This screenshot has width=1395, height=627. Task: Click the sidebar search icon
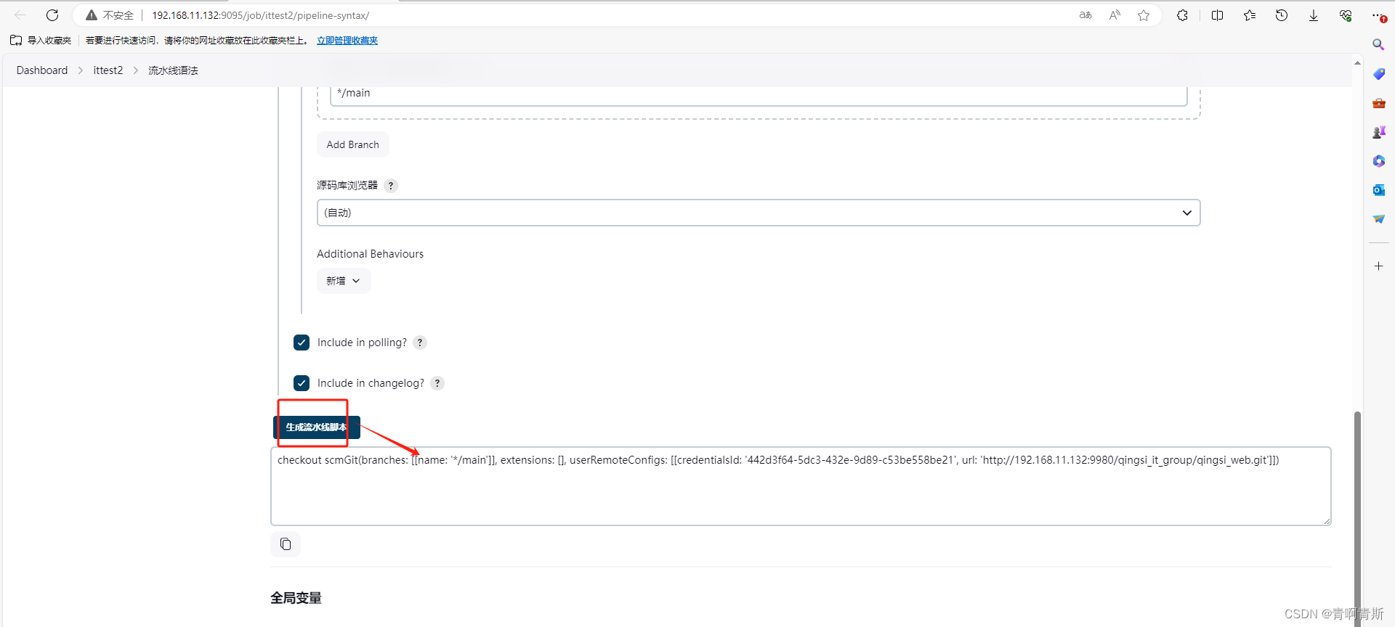point(1378,45)
